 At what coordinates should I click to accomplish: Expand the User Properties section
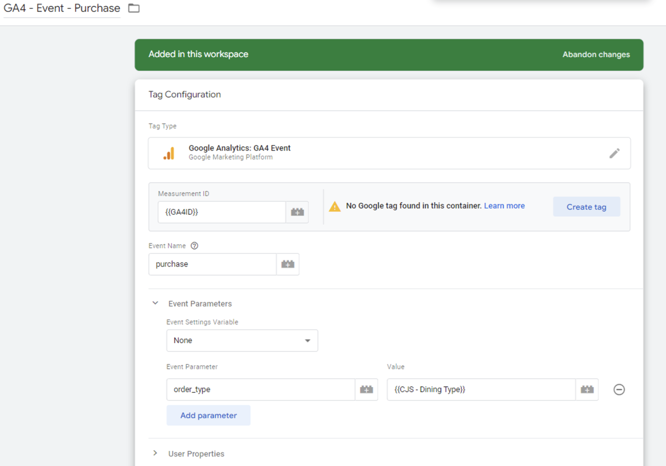tap(155, 453)
